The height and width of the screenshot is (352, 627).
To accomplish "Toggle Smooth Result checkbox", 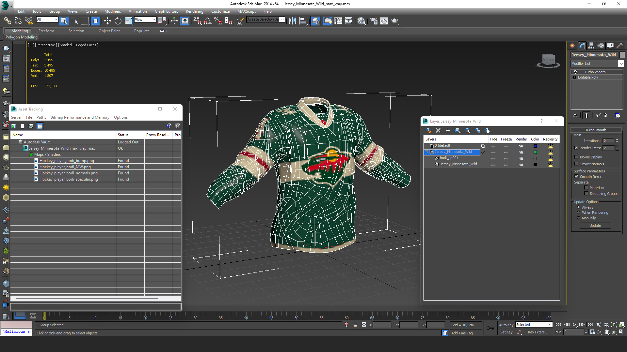I will 577,177.
